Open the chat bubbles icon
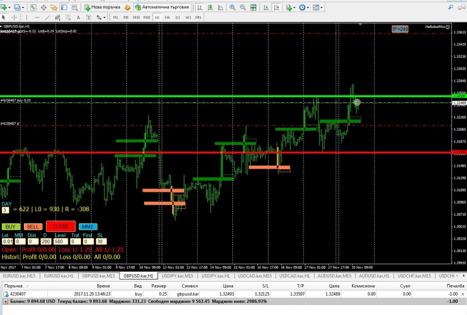The height and width of the screenshot is (315, 467). (462, 7)
